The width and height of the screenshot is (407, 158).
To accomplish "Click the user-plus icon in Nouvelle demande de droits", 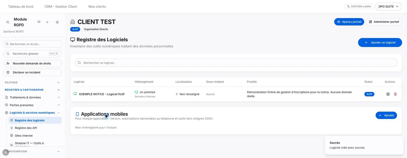I will coord(8,63).
